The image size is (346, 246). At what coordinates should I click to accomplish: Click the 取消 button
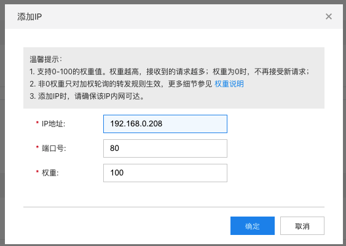coord(302,226)
